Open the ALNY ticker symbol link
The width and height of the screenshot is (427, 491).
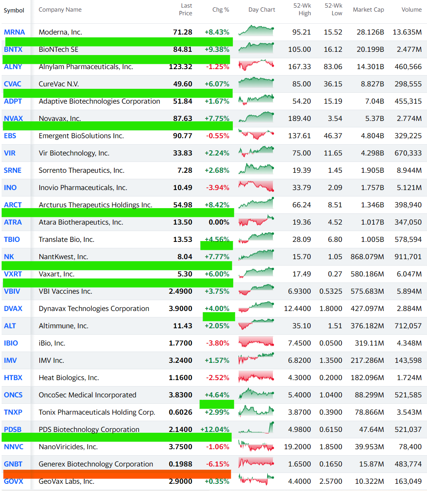tap(13, 67)
